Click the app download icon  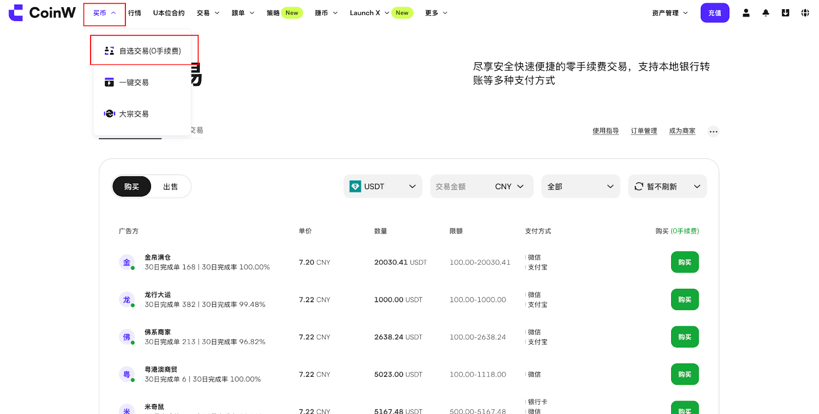coord(785,13)
